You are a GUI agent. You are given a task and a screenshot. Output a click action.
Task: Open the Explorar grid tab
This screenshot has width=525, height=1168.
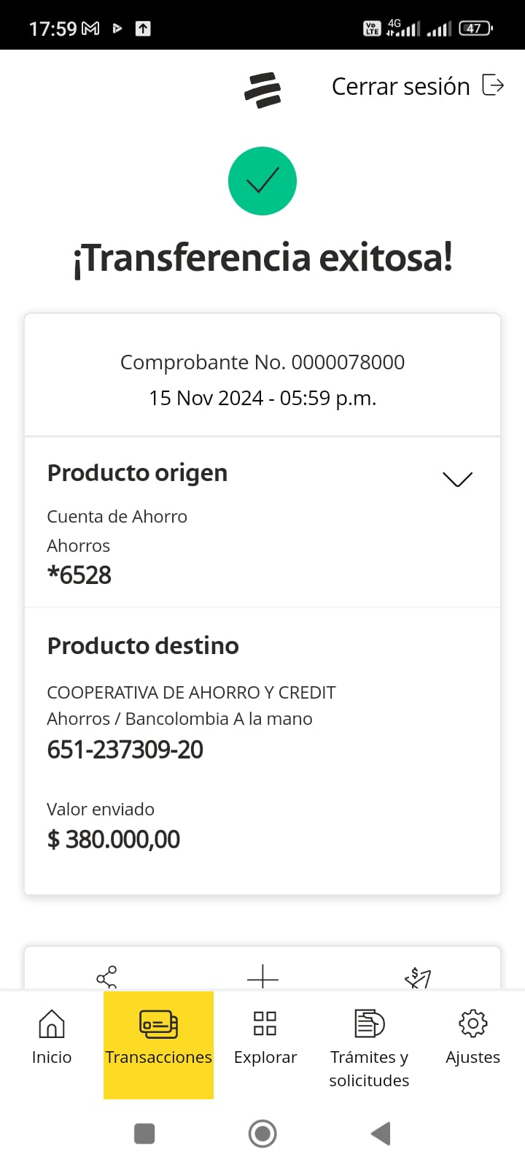(265, 1037)
